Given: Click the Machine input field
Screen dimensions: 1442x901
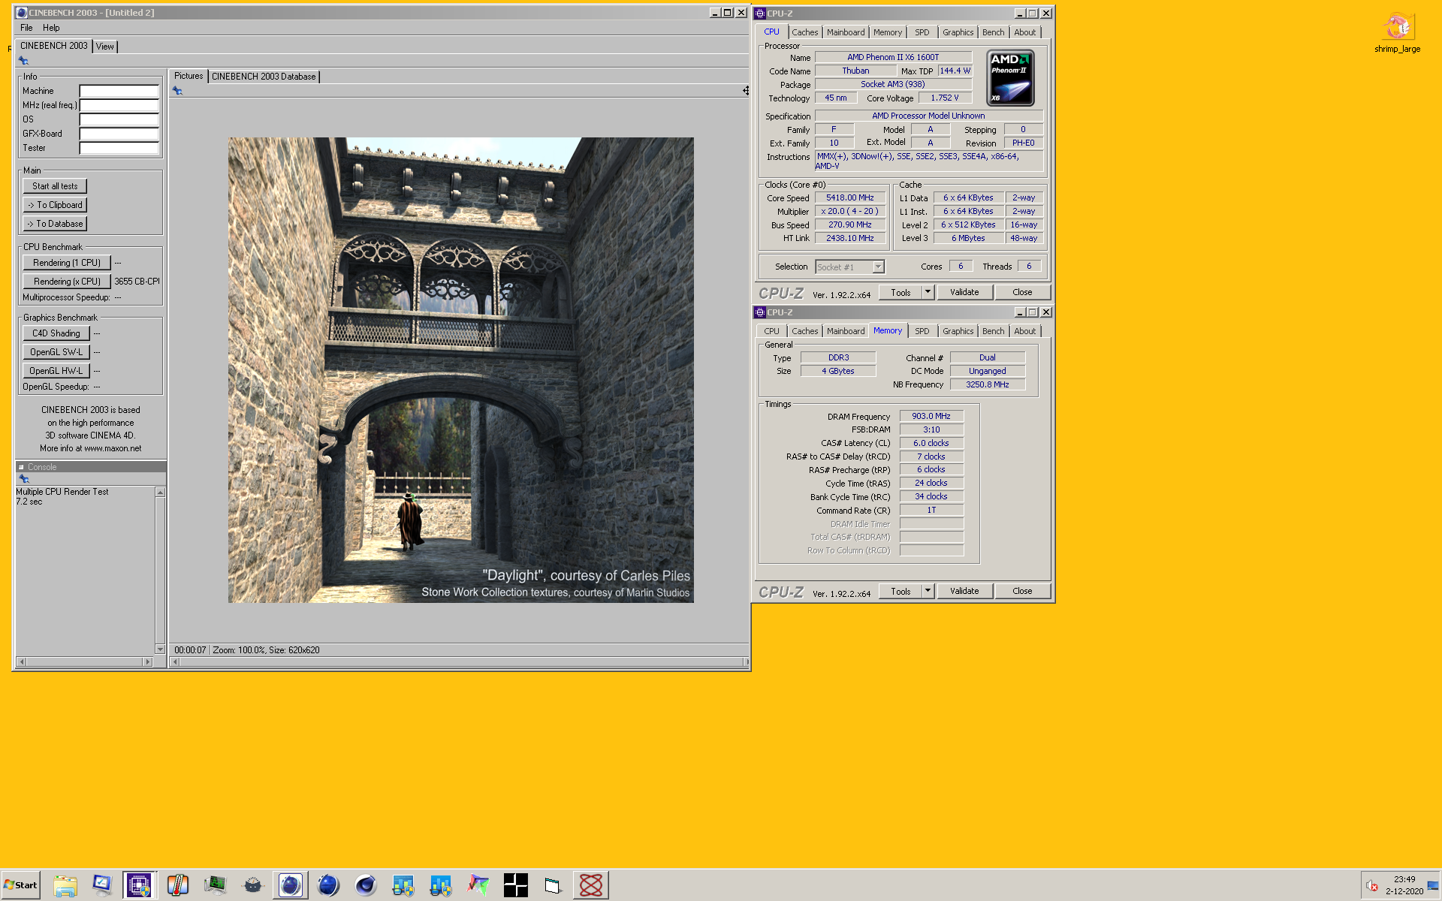Looking at the screenshot, I should (119, 91).
